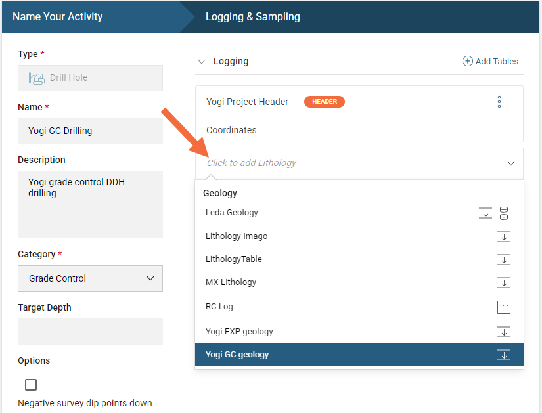The height and width of the screenshot is (413, 542).
Task: Click the interval icon for Lithology Imago
Action: point(504,236)
